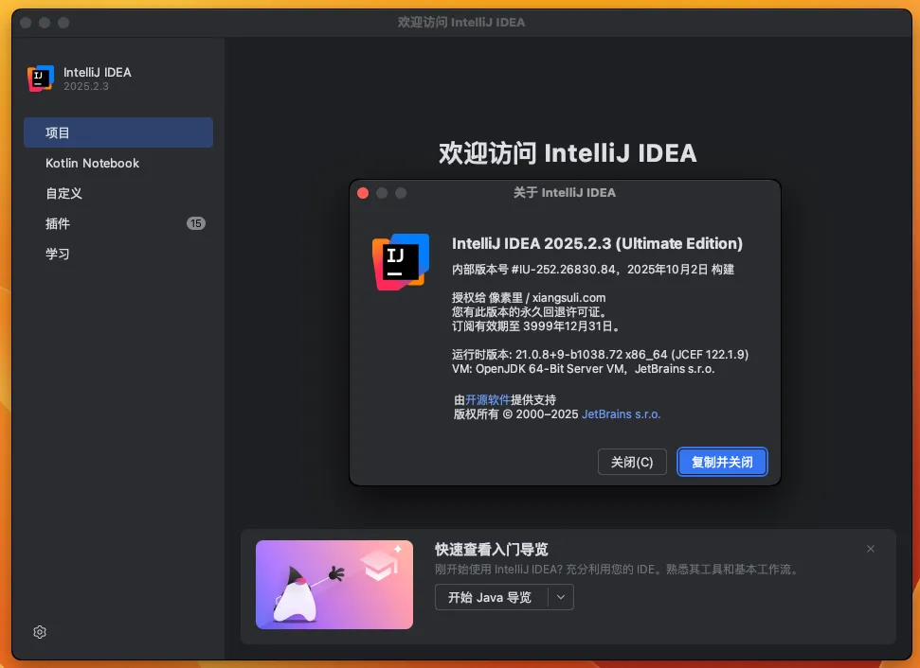Viewport: 920px width, 668px height.
Task: Open the settings gear at the bottom left
Action: click(40, 632)
